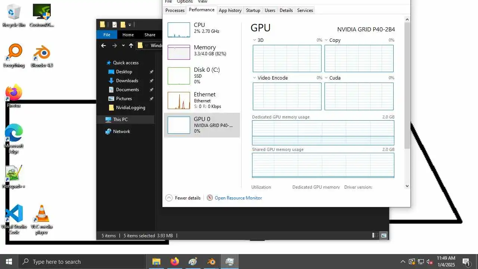This screenshot has height=269, width=478.
Task: Launch VLC media player desktop icon
Action: tap(41, 220)
